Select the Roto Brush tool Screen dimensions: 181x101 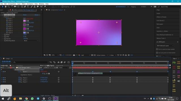click(x=42, y=7)
